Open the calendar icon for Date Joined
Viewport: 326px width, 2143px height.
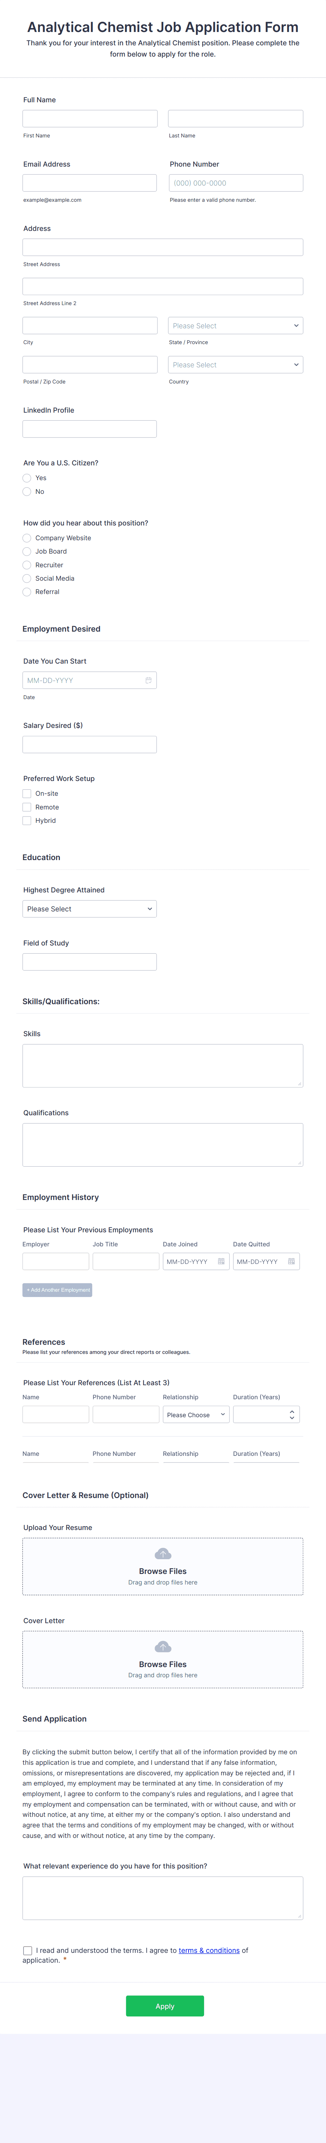click(x=222, y=1261)
